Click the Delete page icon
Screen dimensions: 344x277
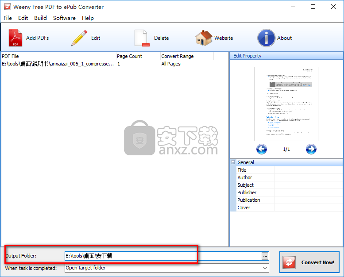click(x=142, y=38)
